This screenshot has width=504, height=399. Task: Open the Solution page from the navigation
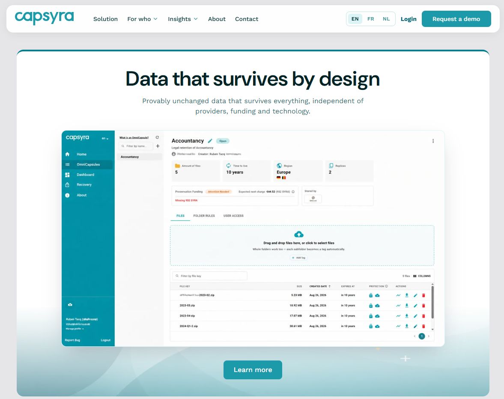[x=105, y=19]
